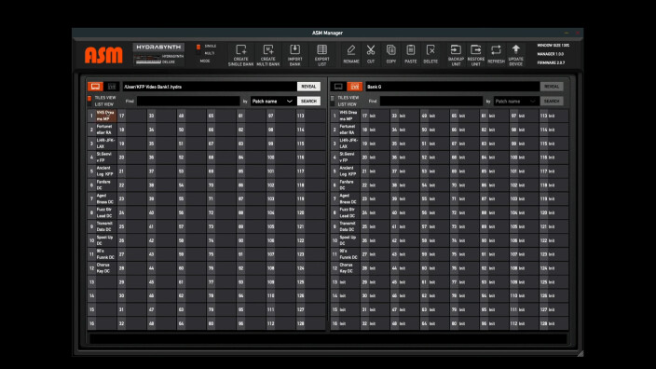Click the Hydrasynth Deluxe device image
The image size is (656, 369).
pyautogui.click(x=158, y=55)
